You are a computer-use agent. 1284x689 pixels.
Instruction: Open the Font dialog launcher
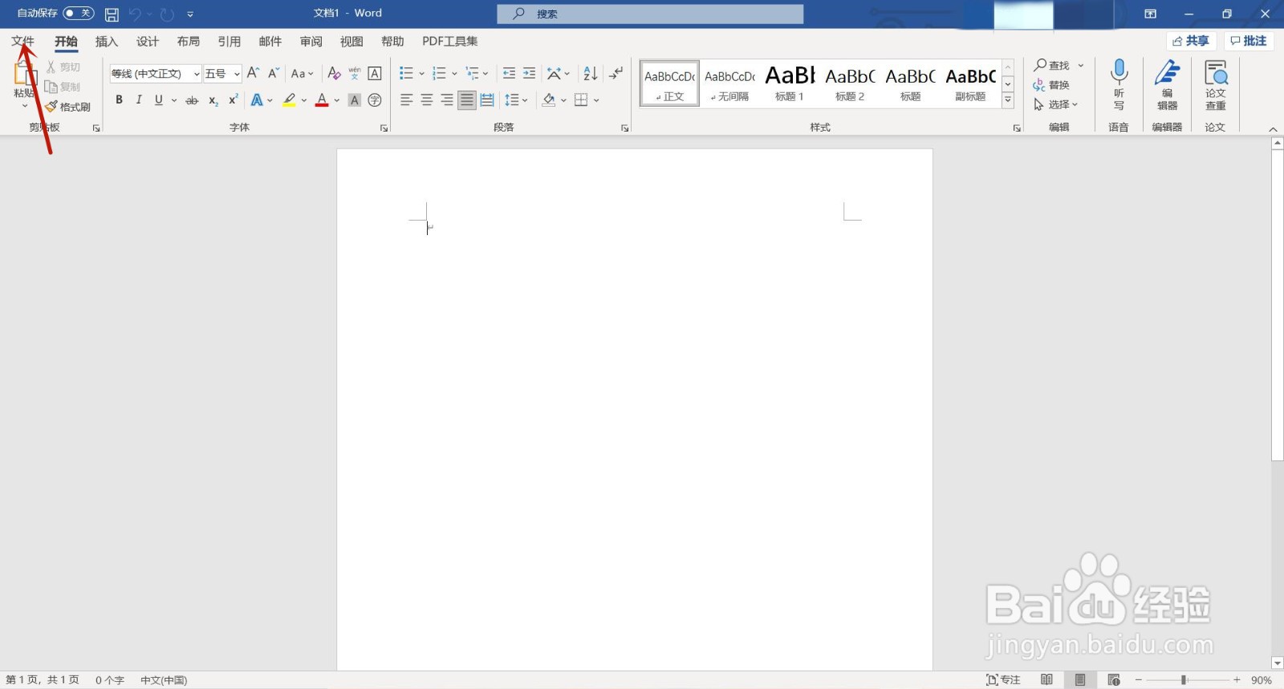point(384,128)
